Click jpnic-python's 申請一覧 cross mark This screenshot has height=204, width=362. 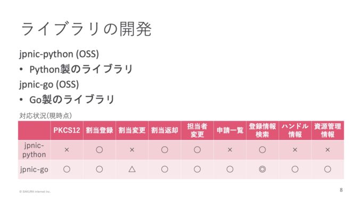[x=230, y=150]
